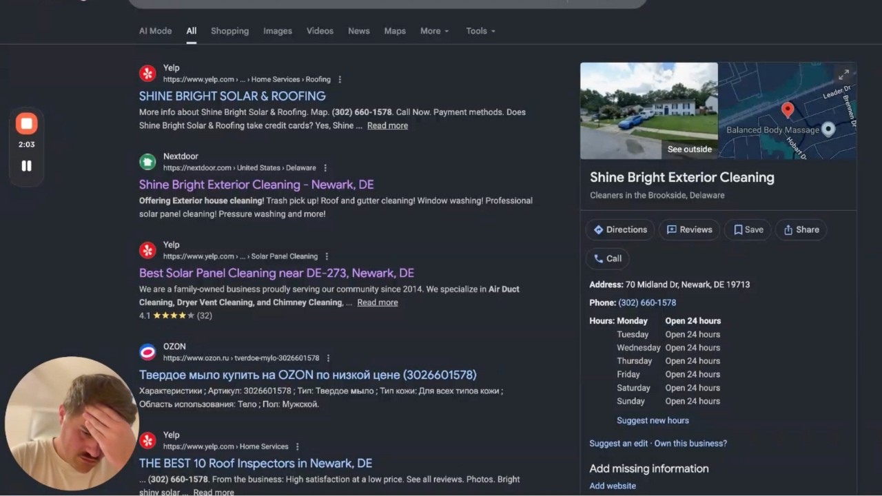
Task: Open more options for Yelp Home Services result
Action: [x=297, y=446]
